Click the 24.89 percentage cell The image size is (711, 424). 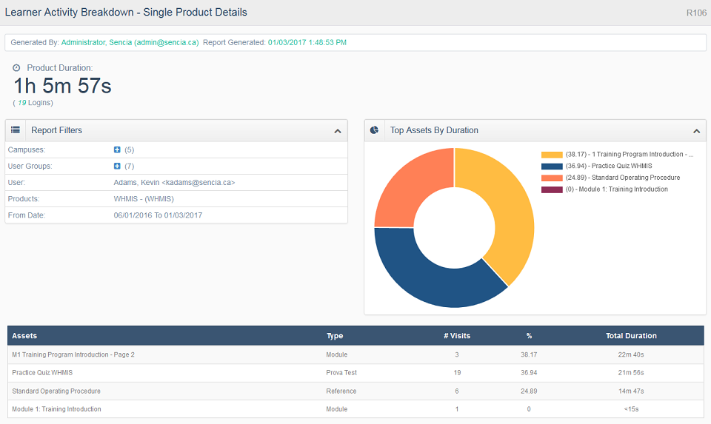(529, 391)
